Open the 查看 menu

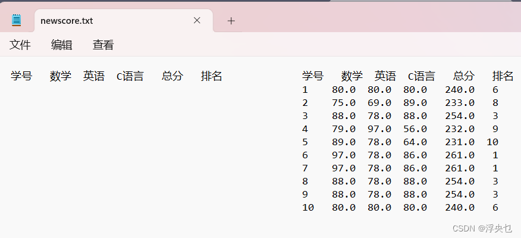(103, 45)
